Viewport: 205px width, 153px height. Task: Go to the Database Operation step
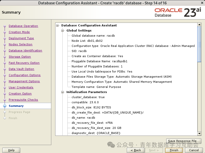23,26
